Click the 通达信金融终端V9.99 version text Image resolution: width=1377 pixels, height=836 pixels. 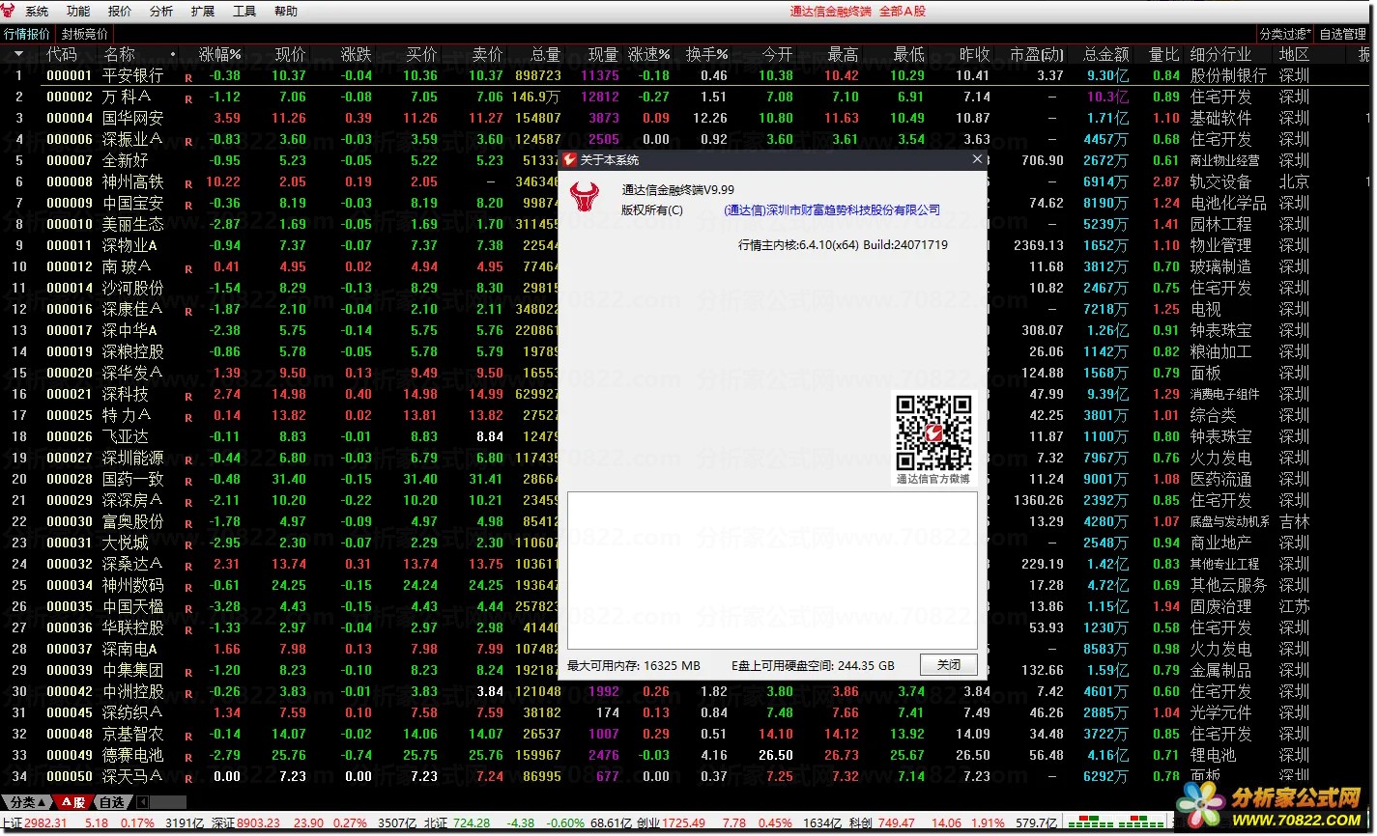[678, 190]
